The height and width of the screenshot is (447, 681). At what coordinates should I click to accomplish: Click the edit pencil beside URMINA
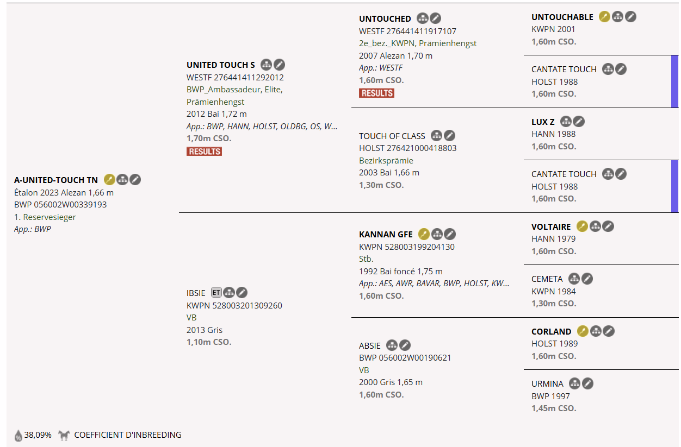pos(587,384)
